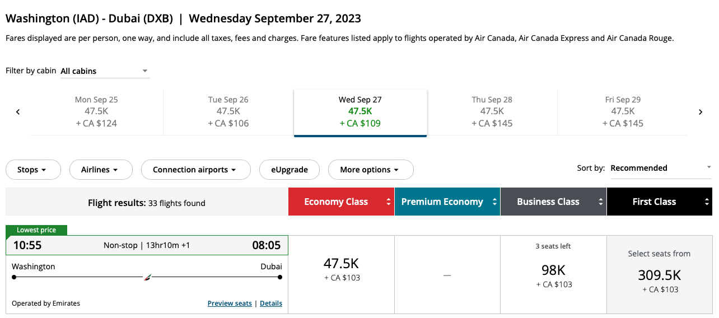The height and width of the screenshot is (318, 719).
Task: Go to previous dates with left arrow
Action: click(x=18, y=112)
